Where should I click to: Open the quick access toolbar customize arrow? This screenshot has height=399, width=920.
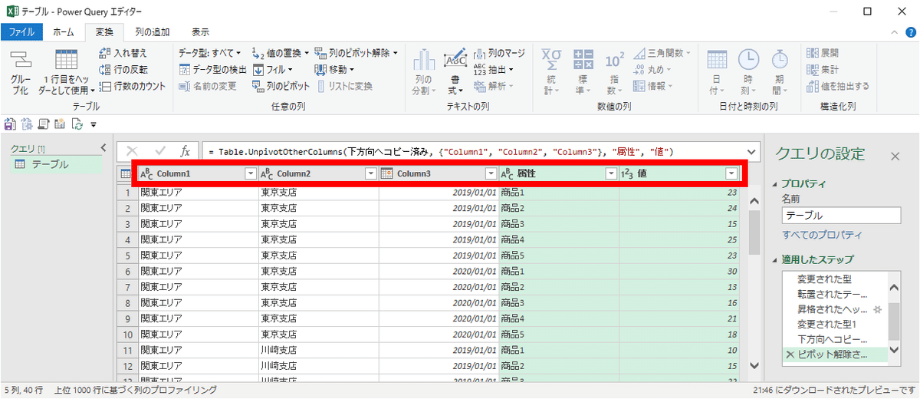[94, 124]
